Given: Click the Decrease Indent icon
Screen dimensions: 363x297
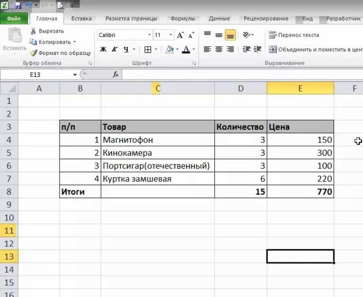Looking at the screenshot, I should [246, 49].
